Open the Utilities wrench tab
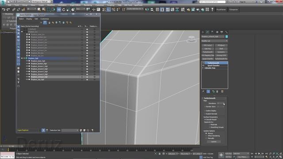This screenshot has height=159, width=283. (x=226, y=32)
